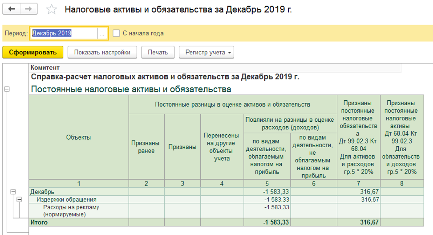This screenshot has width=433, height=235.
Task: Click -1 583,33 in Декабрь row
Action: pyautogui.click(x=267, y=192)
